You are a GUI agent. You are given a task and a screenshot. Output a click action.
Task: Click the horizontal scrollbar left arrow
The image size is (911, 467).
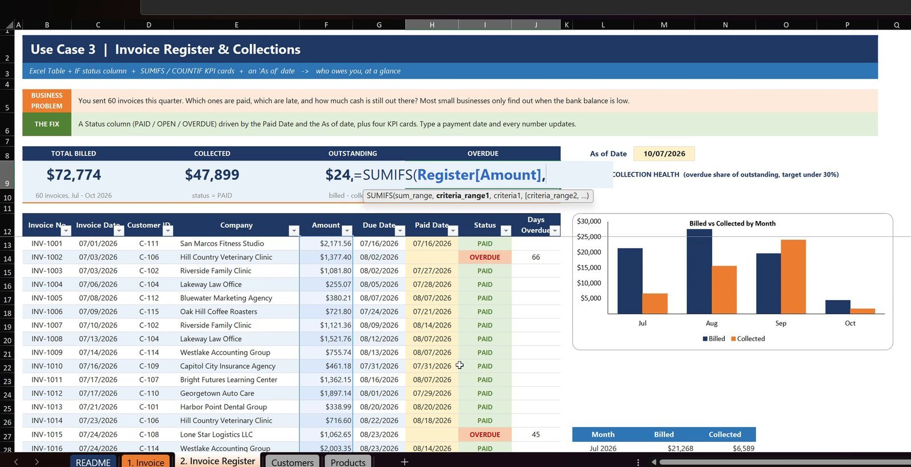pyautogui.click(x=654, y=462)
